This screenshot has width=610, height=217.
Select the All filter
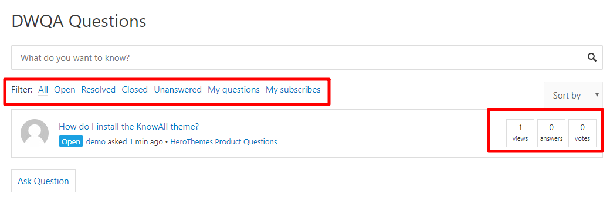[x=43, y=90]
